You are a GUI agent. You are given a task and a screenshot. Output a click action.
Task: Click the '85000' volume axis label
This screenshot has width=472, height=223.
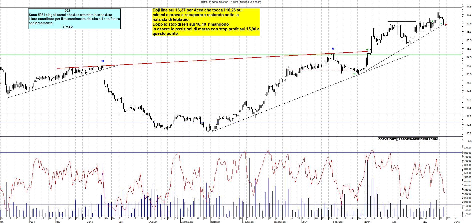pyautogui.click(x=468, y=149)
